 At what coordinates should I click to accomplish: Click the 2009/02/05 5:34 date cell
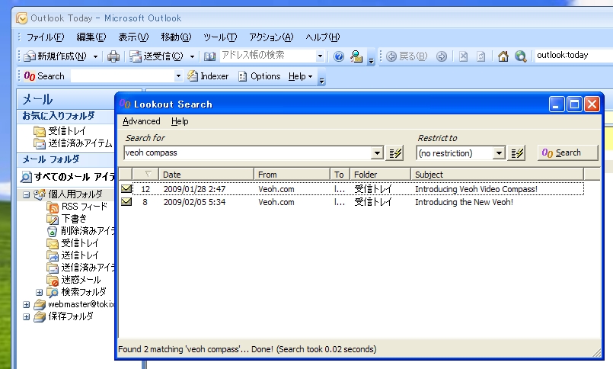coord(194,202)
